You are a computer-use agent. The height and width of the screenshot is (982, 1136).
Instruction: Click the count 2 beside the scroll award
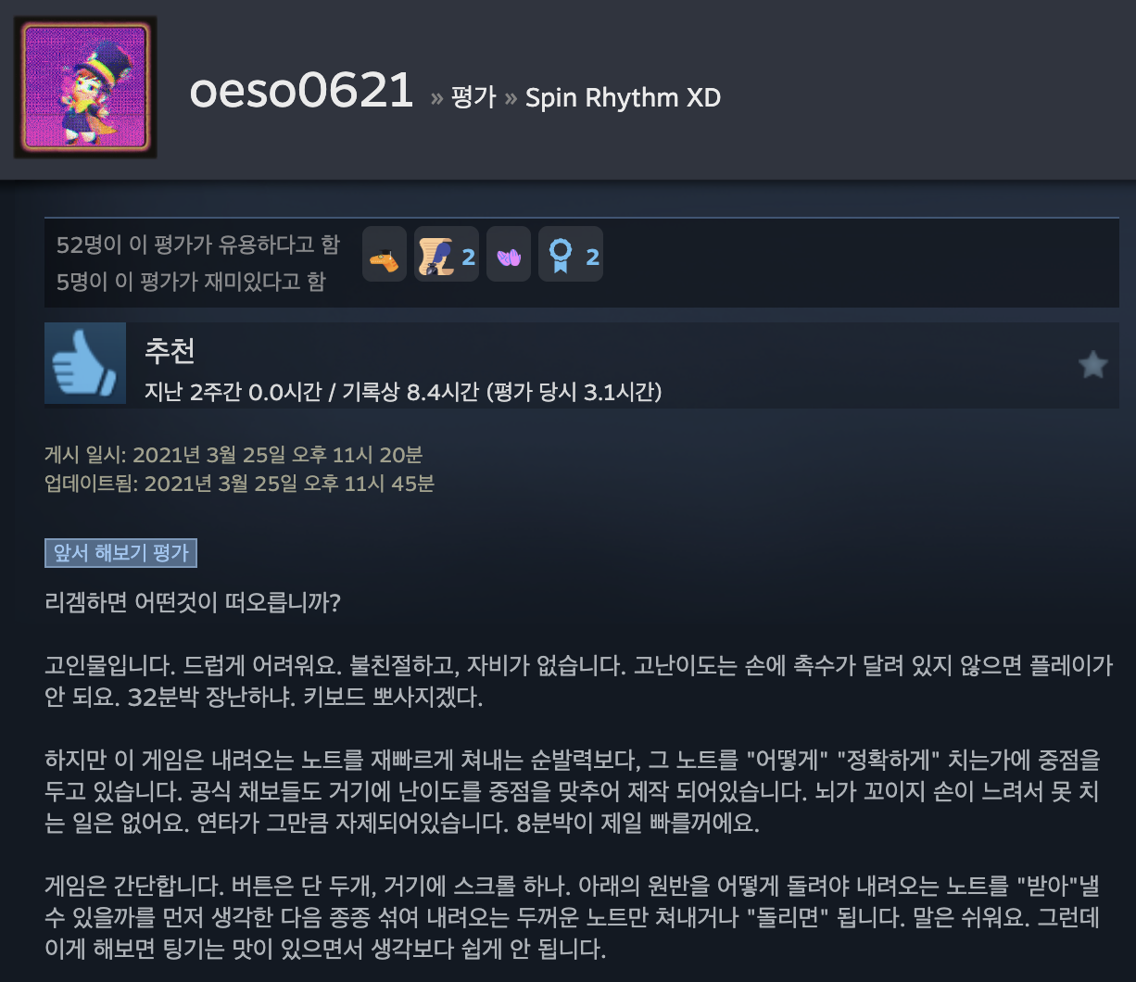[468, 257]
